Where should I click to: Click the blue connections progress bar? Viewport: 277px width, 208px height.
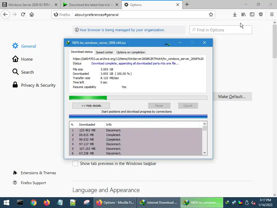[138, 116]
